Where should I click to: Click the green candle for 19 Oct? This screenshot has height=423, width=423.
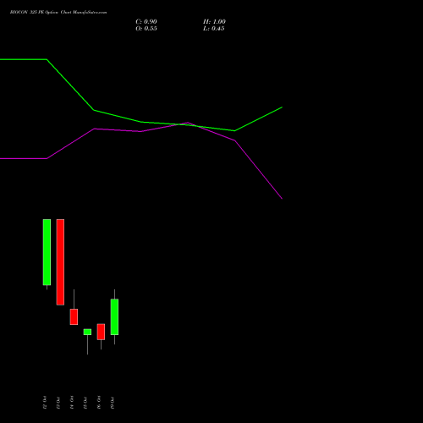click(x=114, y=317)
